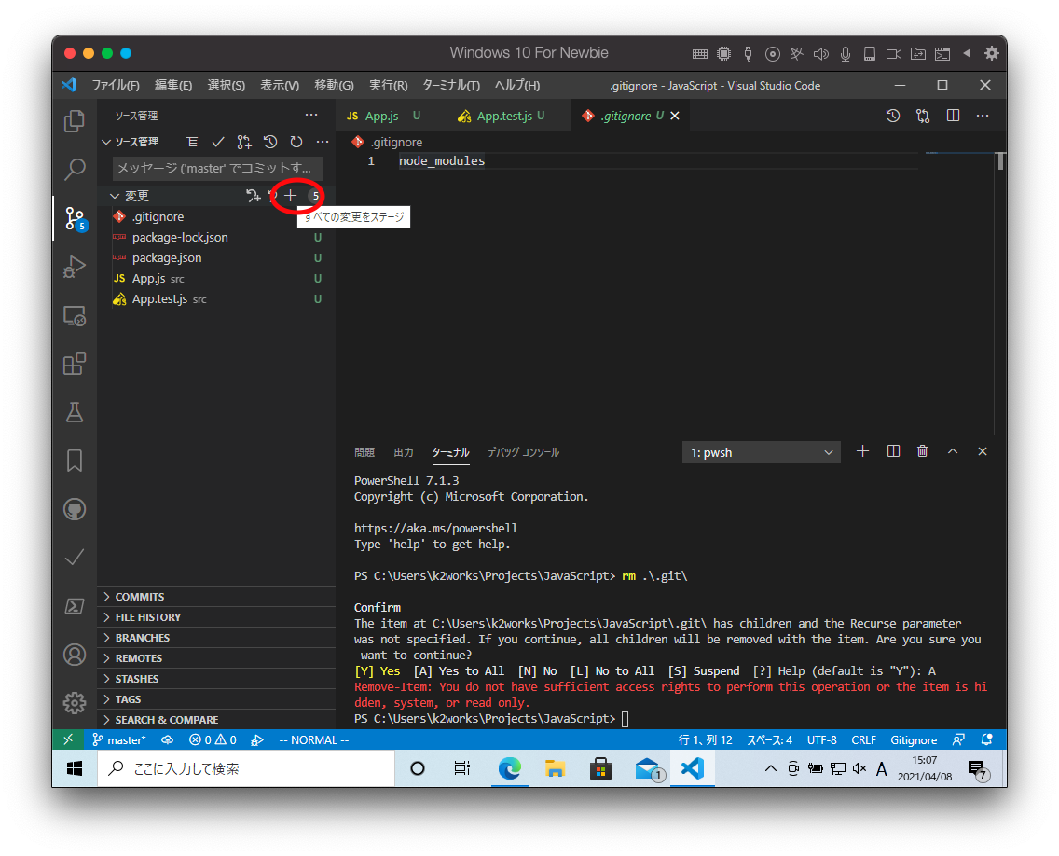
Task: Select App.test.js in changes list
Action: coord(216,299)
